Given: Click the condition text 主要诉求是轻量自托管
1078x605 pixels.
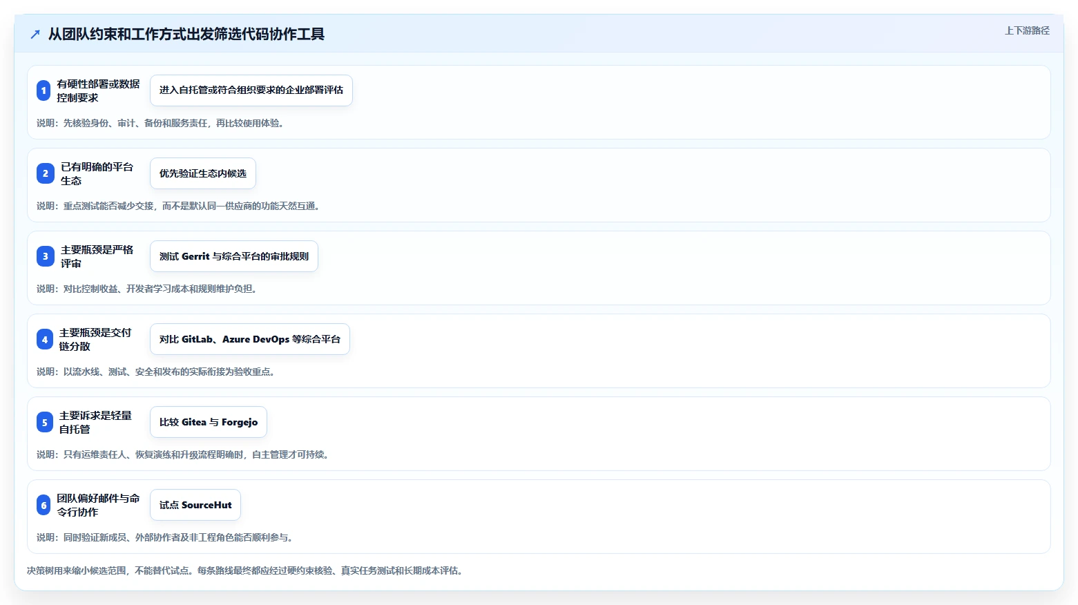Looking at the screenshot, I should tap(95, 422).
